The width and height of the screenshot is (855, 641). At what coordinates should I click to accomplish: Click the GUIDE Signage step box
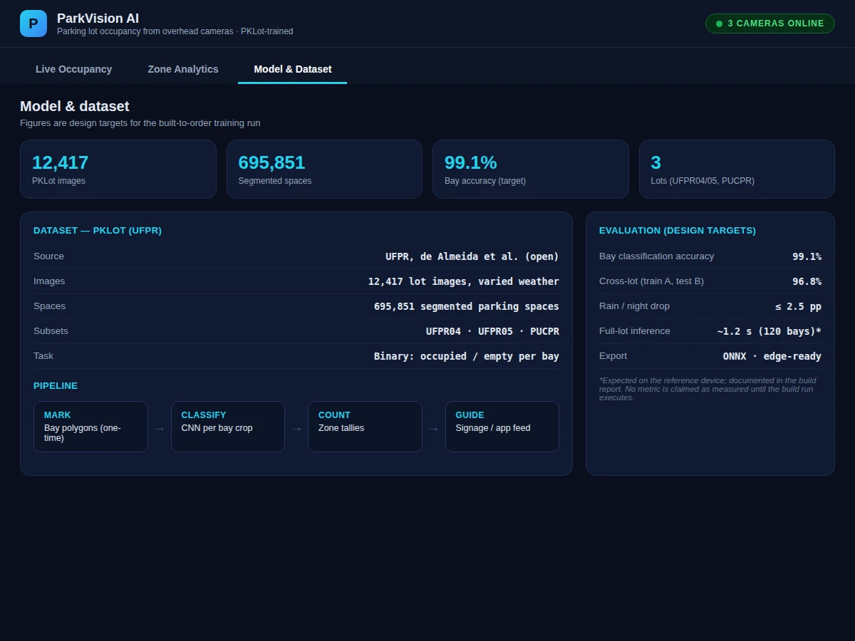click(x=502, y=427)
